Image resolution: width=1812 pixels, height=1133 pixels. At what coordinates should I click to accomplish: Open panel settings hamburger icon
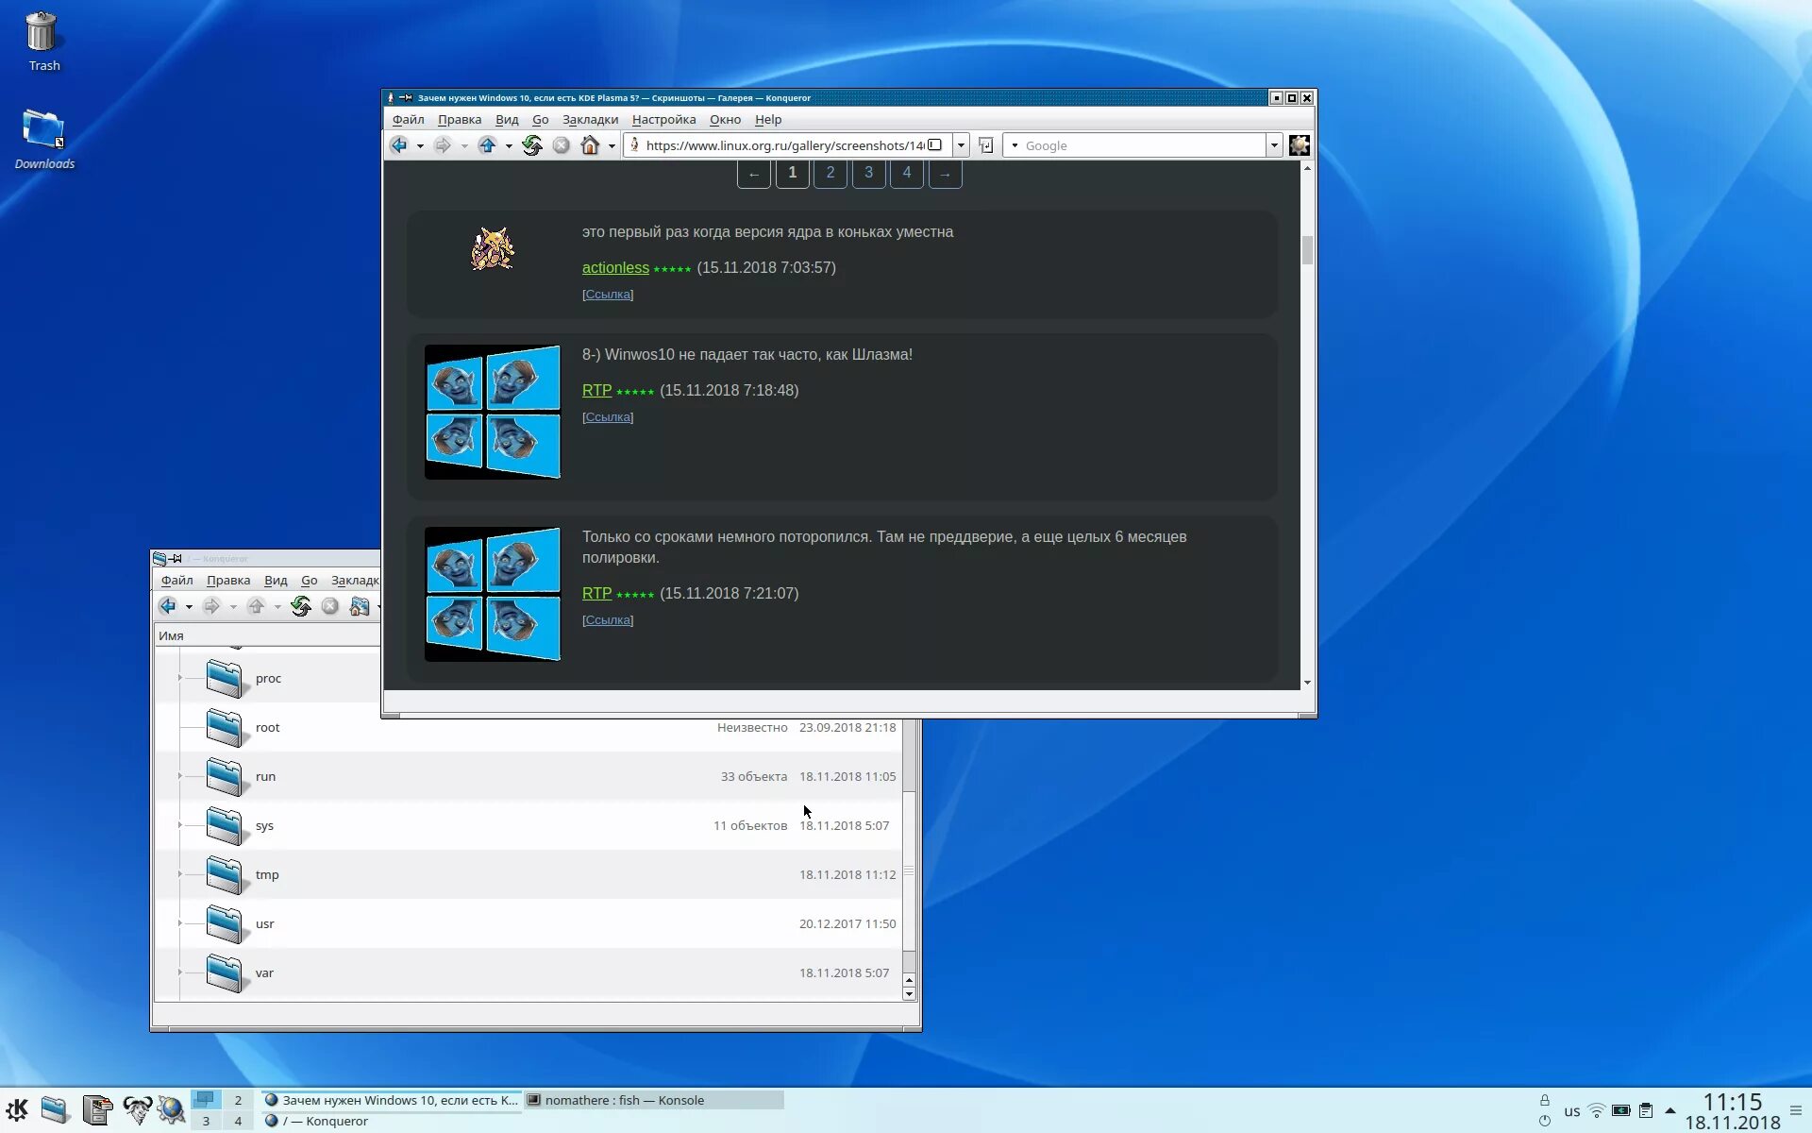[x=1796, y=1110]
